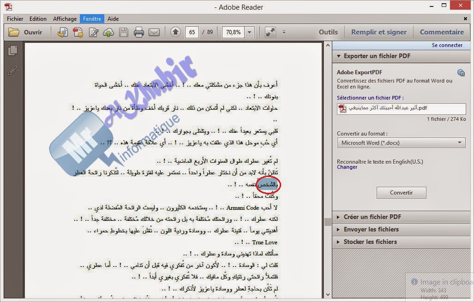Screen dimensions: 474x302
Task: Open page thumbnails panel icon
Action: (x=13, y=50)
